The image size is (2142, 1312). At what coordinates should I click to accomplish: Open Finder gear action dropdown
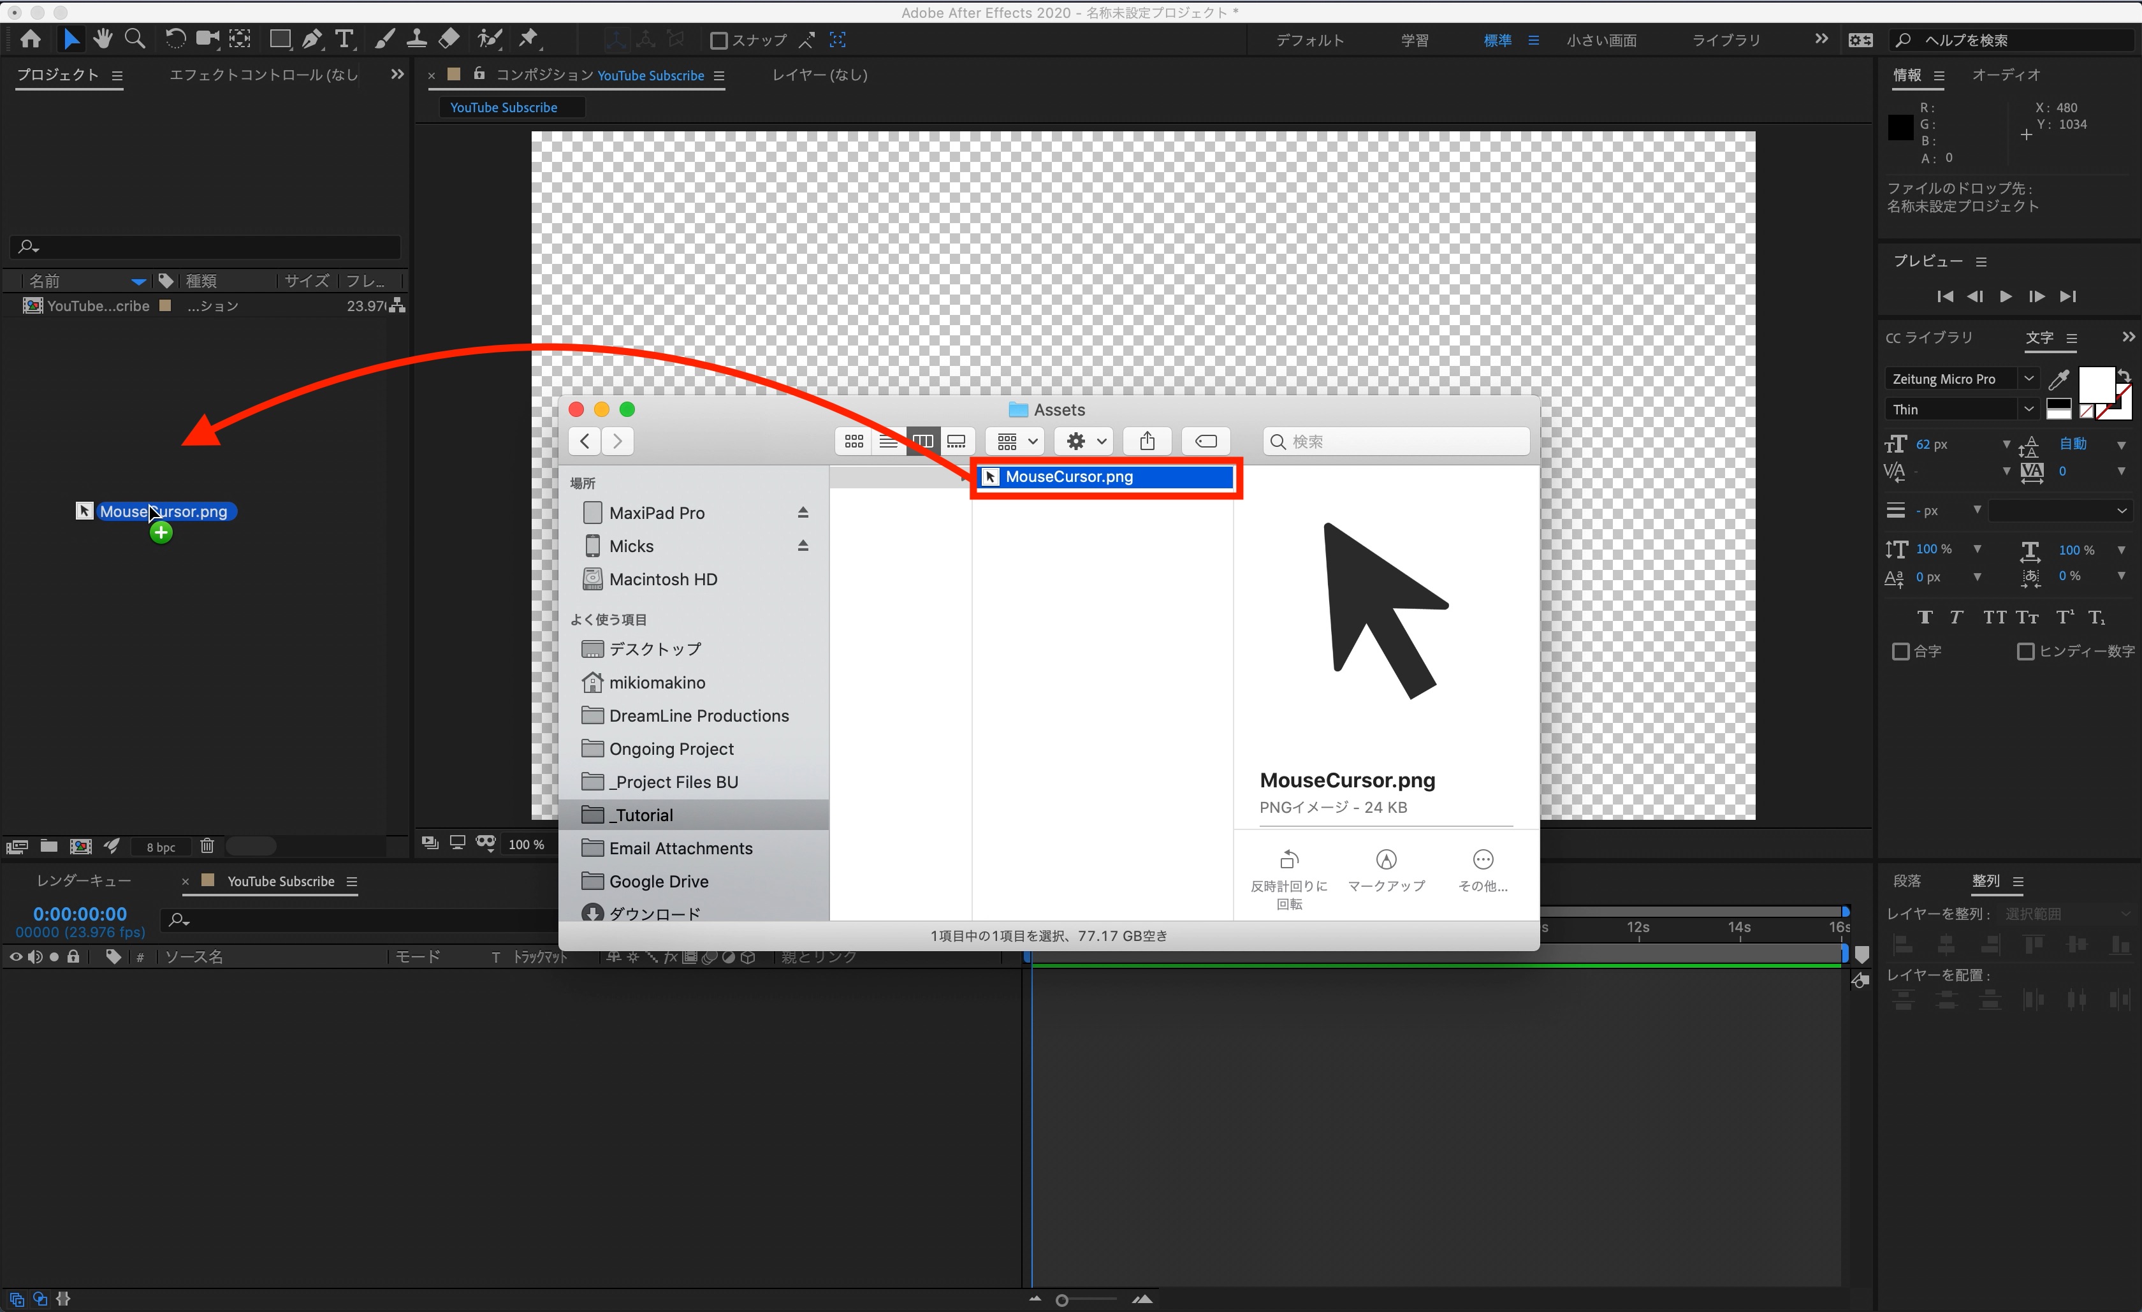point(1085,441)
